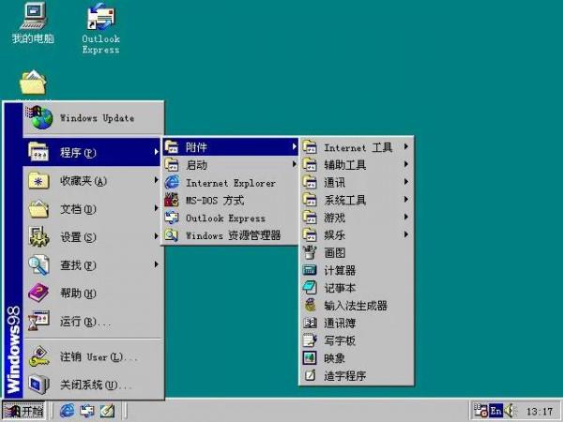Click the 程序 folder icon in Start menu

click(x=38, y=152)
